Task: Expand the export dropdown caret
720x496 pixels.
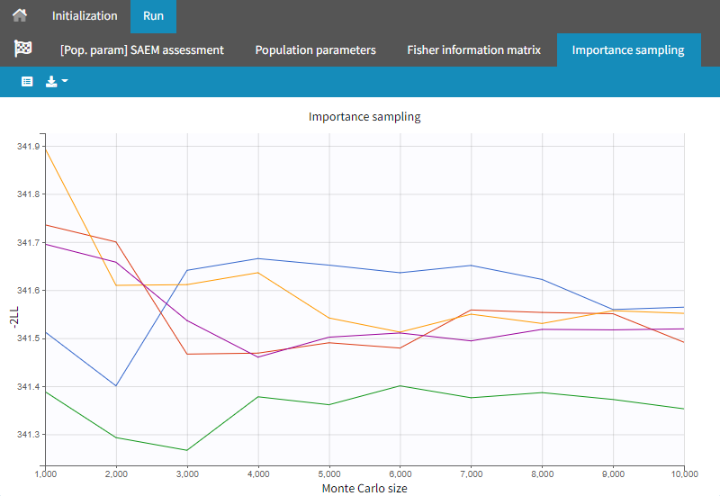Action: coord(65,81)
